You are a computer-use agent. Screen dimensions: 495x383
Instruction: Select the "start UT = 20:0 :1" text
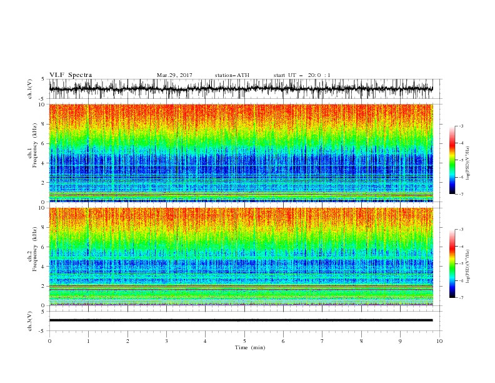tap(302, 75)
